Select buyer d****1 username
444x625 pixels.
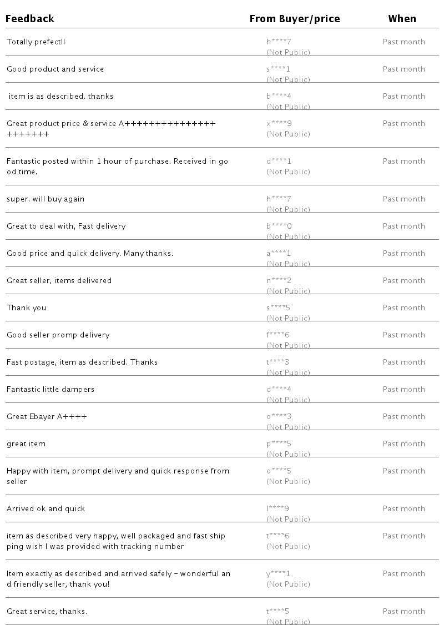pyautogui.click(x=279, y=162)
